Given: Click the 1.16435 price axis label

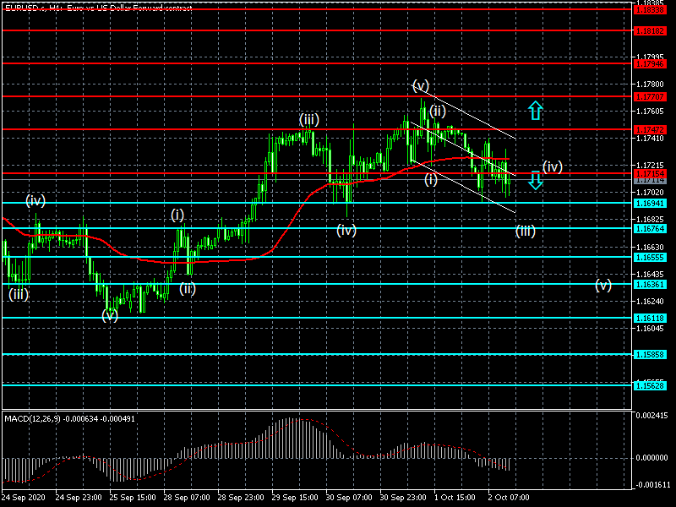Looking at the screenshot, I should click(650, 274).
